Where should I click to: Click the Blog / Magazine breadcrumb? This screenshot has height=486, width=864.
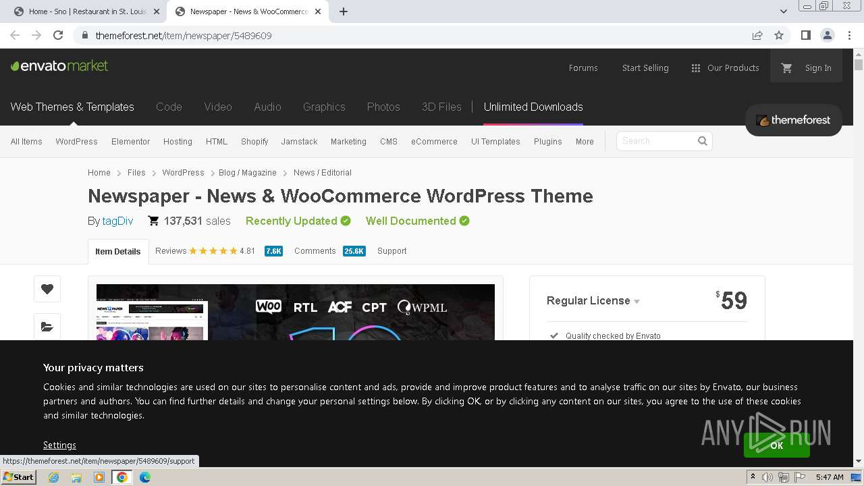pyautogui.click(x=248, y=173)
